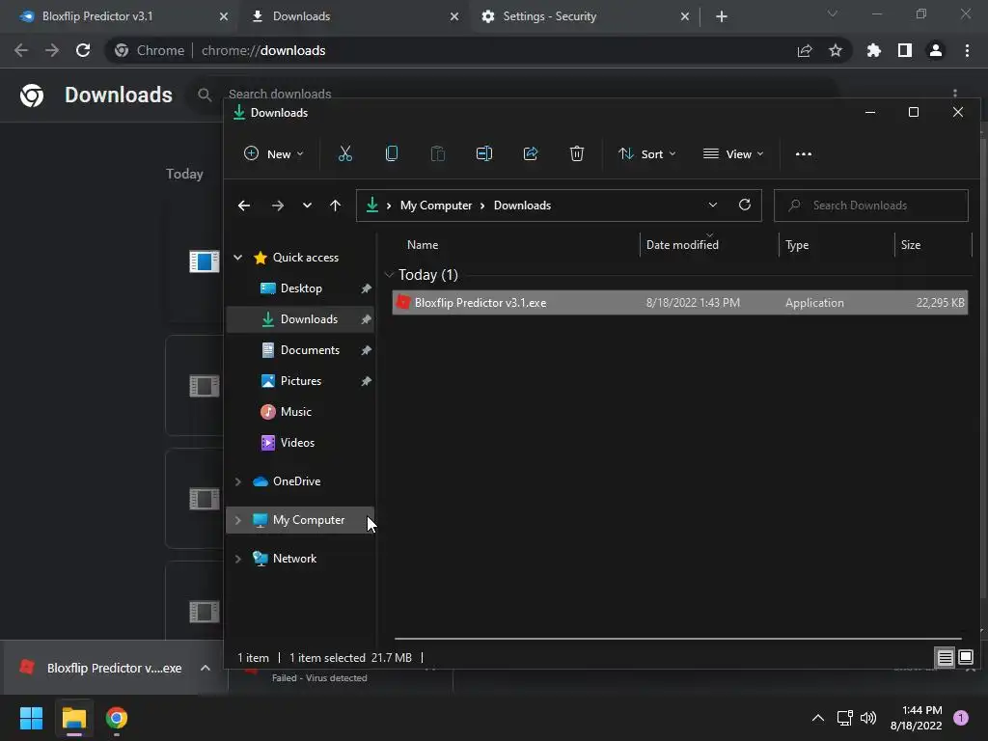Select Music in Quick access
Viewport: 988px width, 741px height.
pyautogui.click(x=301, y=411)
